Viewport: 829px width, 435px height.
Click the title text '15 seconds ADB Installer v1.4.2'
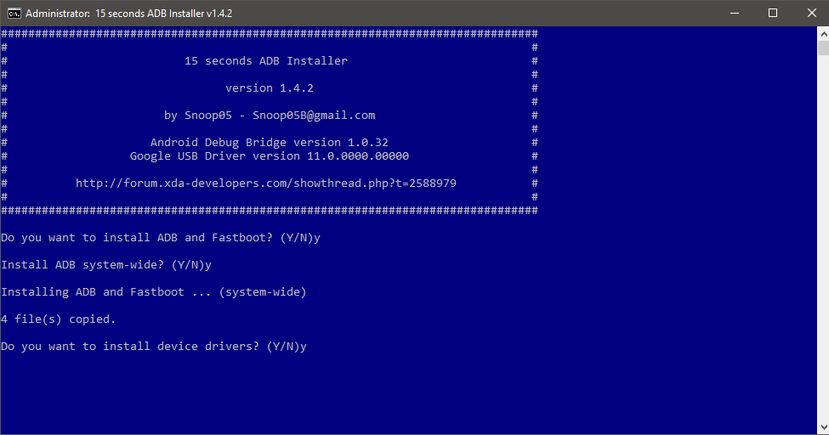tap(163, 14)
